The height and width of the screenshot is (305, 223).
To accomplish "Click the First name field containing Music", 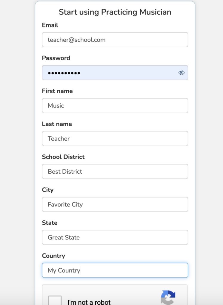I will pos(115,105).
